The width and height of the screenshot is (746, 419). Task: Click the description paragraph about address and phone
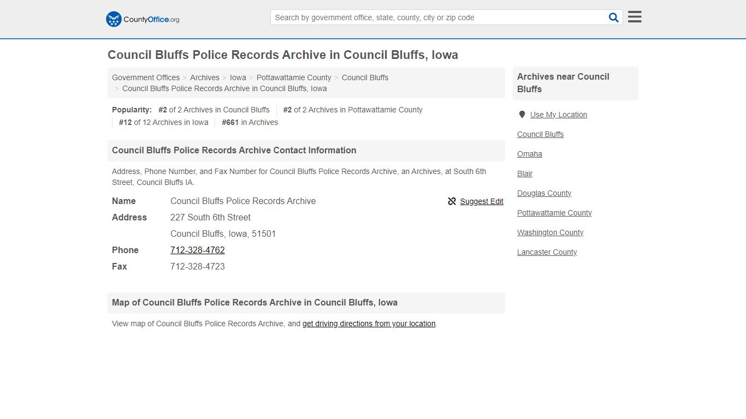pos(299,177)
